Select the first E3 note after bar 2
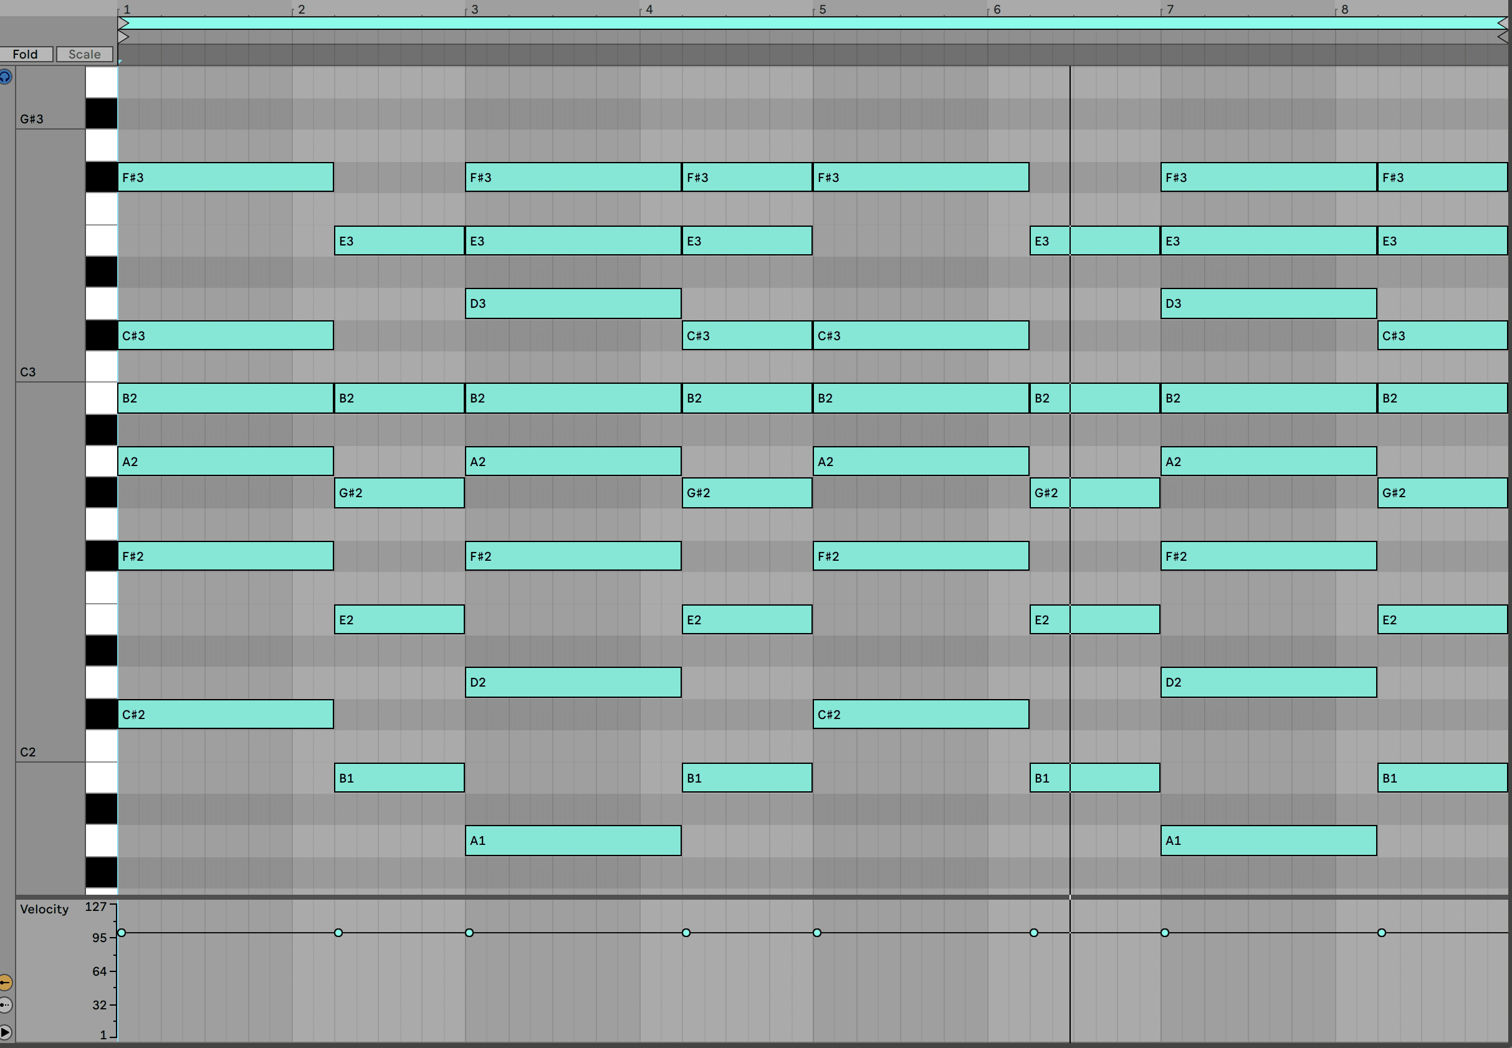 click(x=400, y=241)
